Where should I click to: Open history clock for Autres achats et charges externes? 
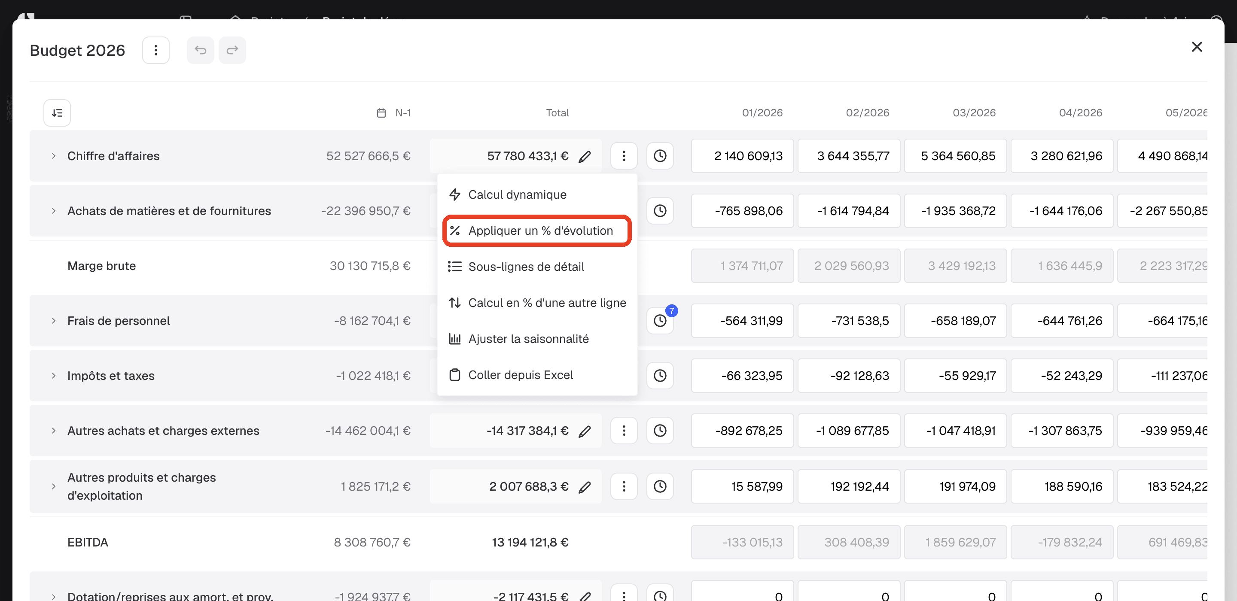tap(660, 431)
